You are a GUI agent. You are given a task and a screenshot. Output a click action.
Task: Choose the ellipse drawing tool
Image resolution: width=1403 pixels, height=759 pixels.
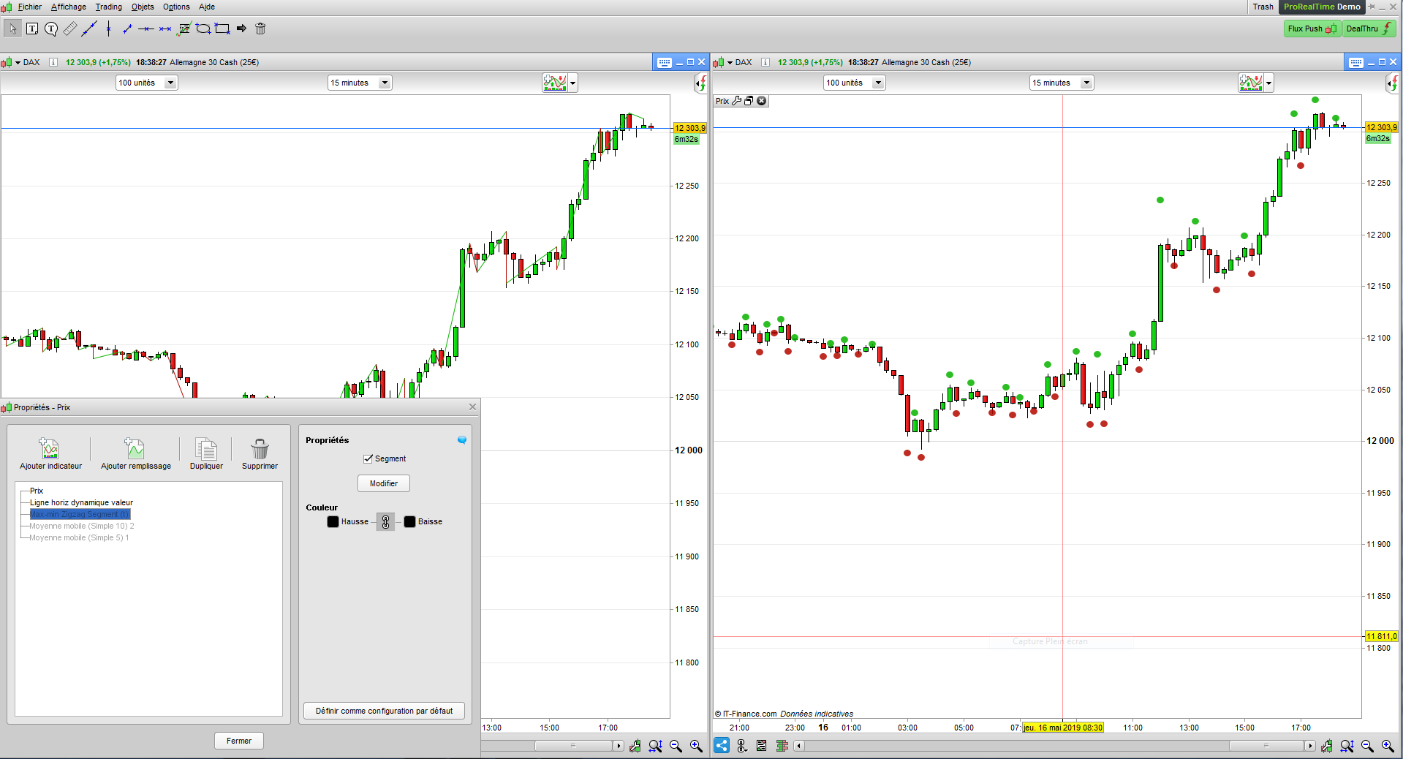point(203,29)
